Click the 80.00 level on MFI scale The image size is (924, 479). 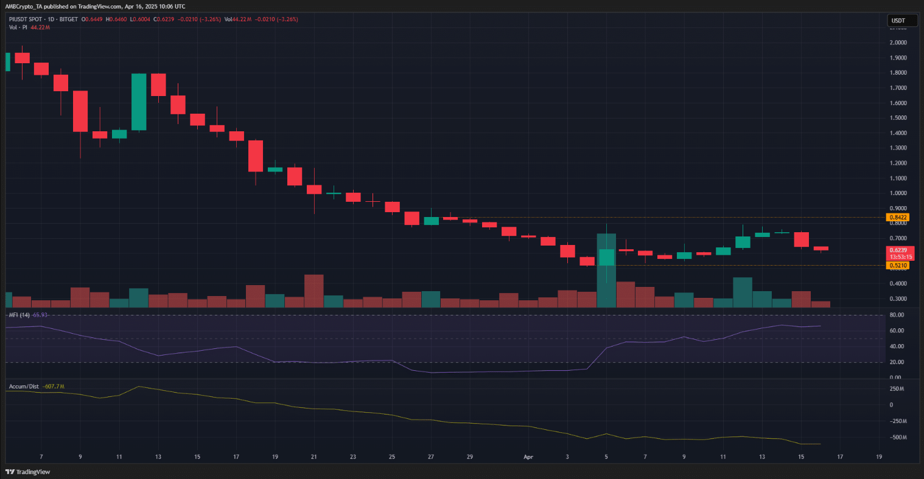(x=895, y=315)
